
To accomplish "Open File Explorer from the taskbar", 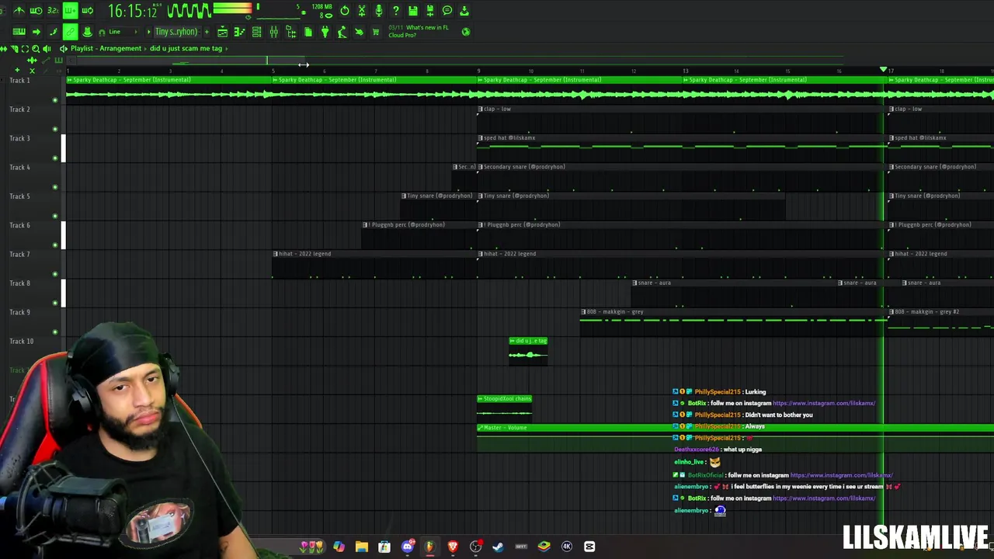I will click(x=362, y=547).
